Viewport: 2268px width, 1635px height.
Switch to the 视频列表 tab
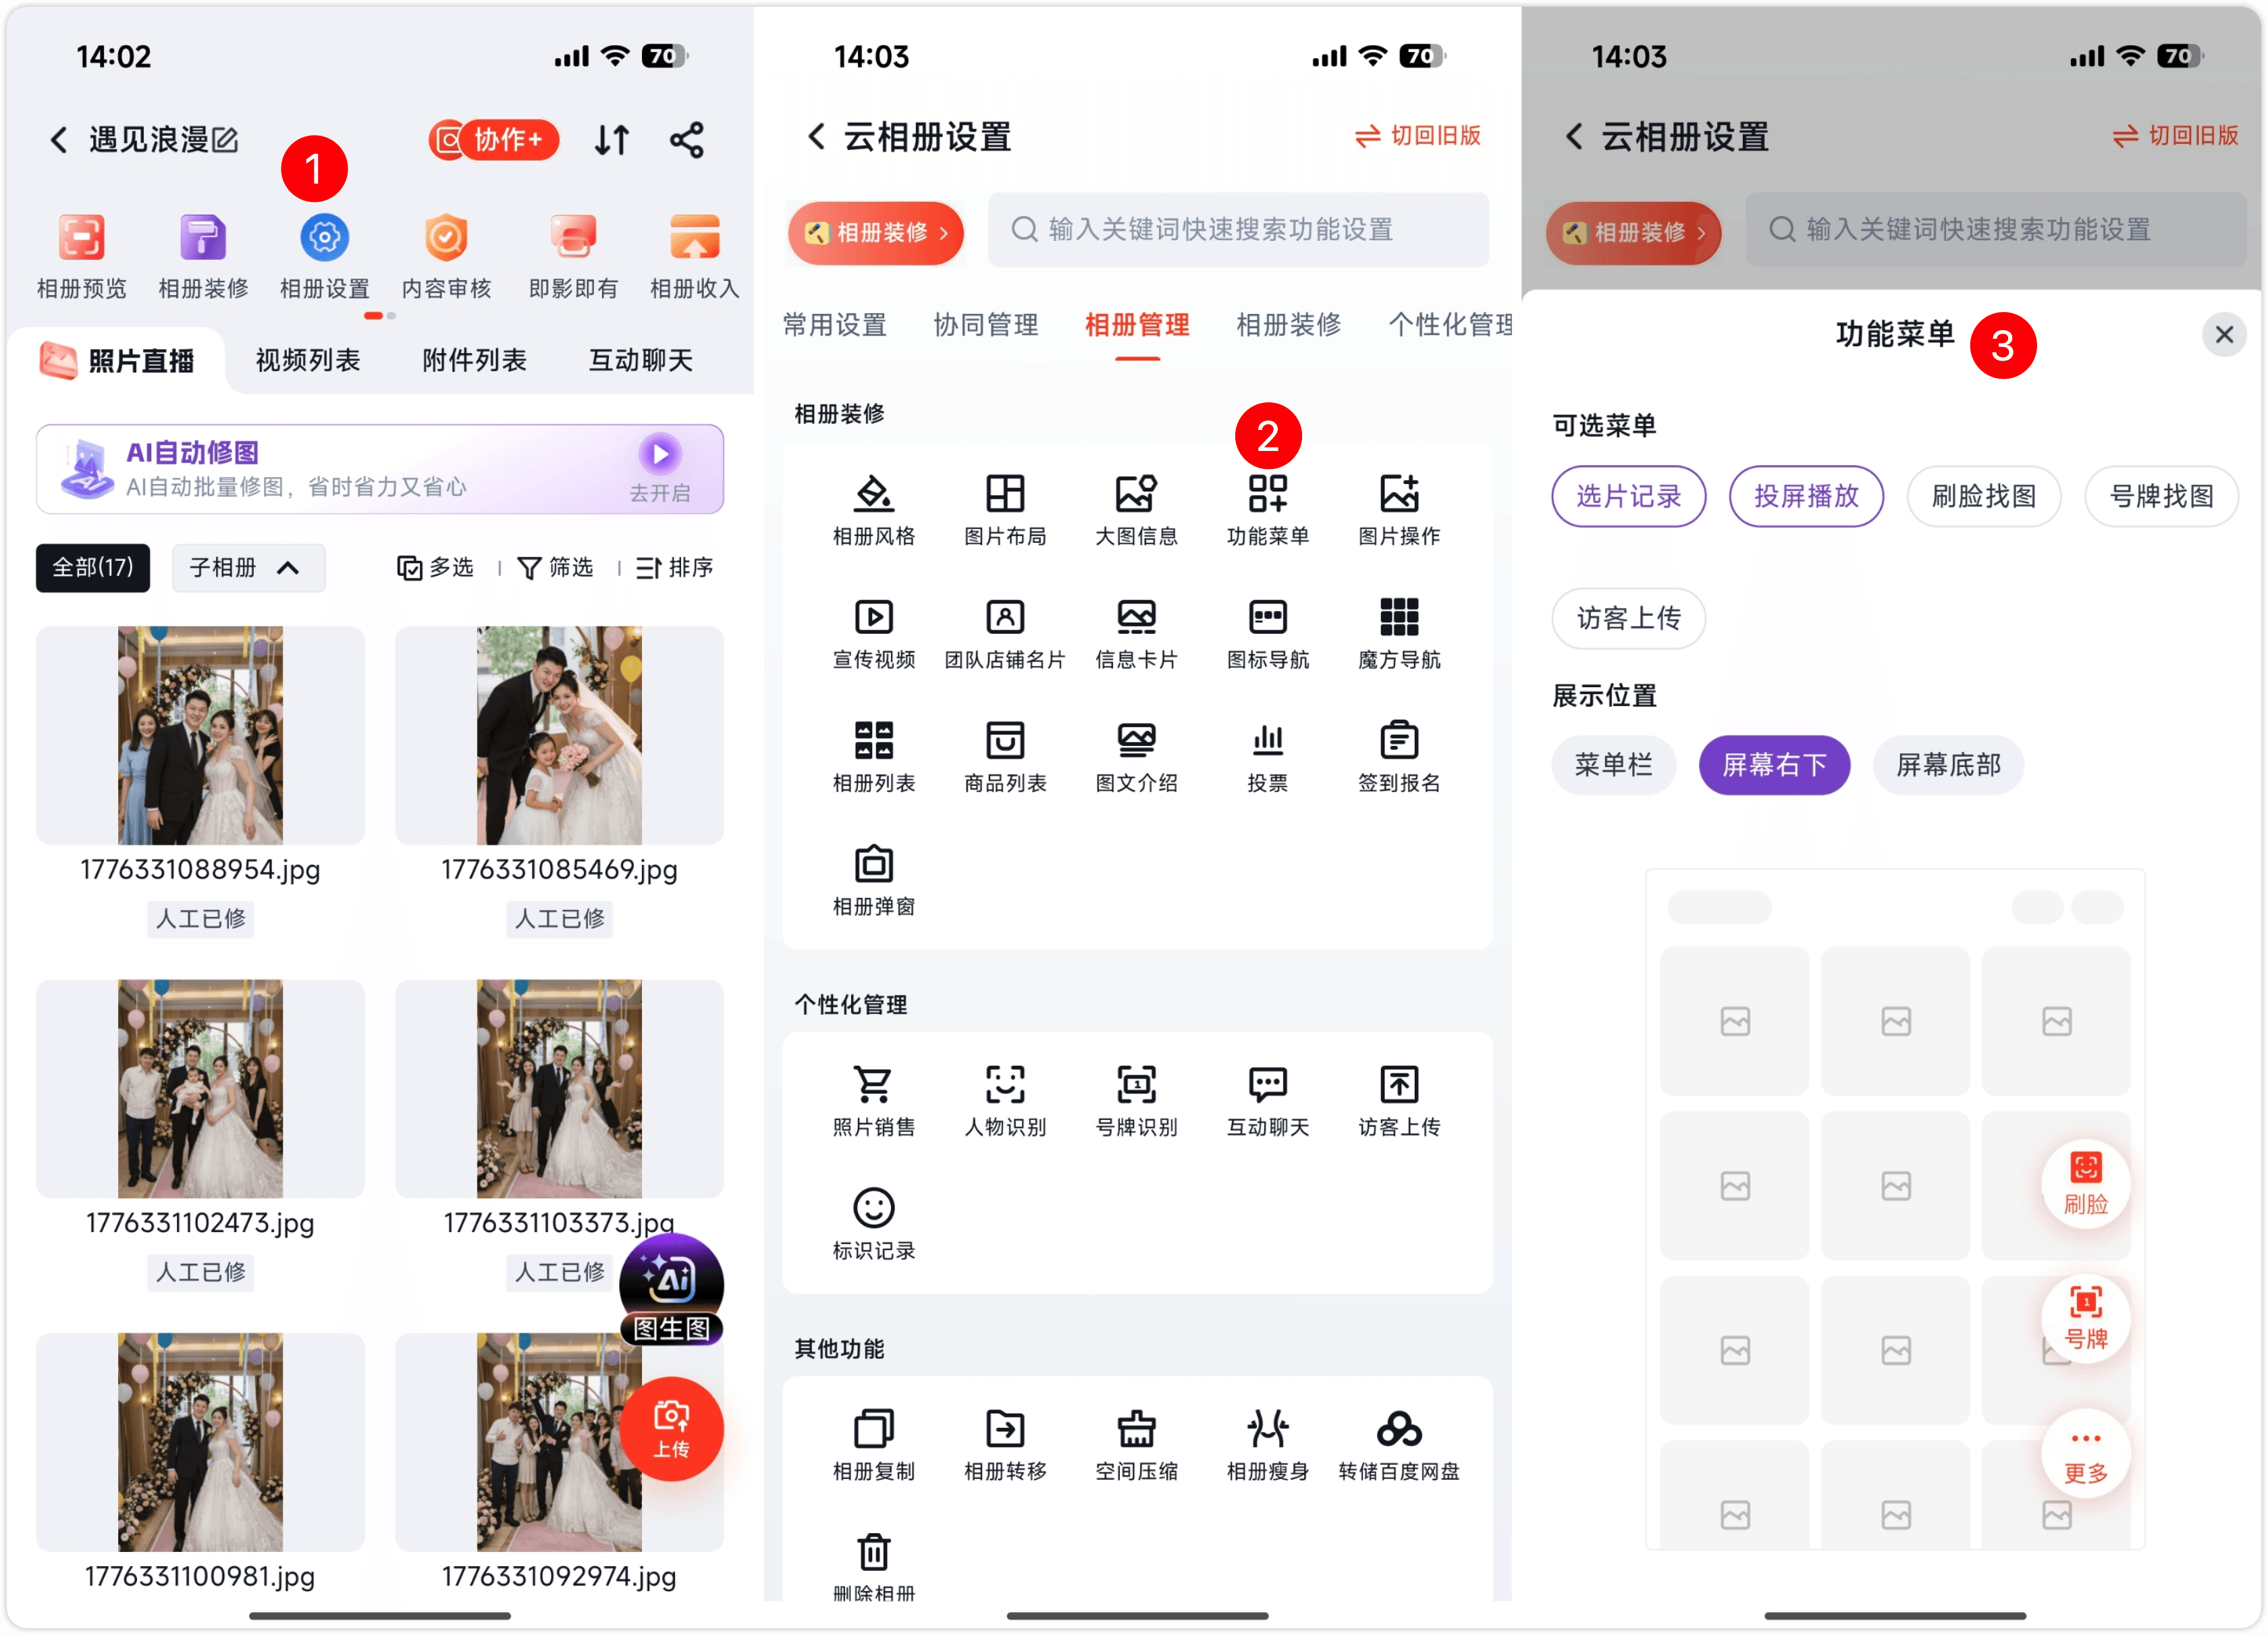tap(307, 360)
